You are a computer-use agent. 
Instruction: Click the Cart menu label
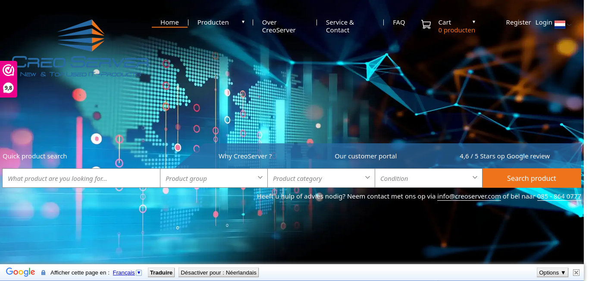(445, 22)
